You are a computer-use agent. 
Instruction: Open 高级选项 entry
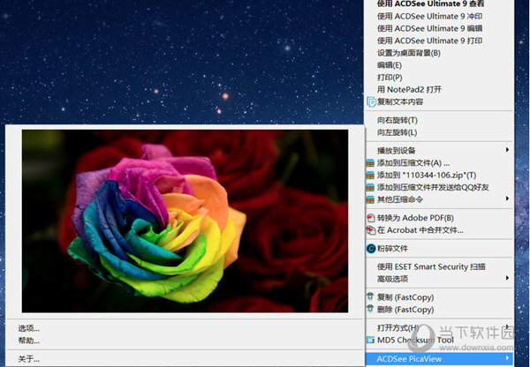pyautogui.click(x=392, y=279)
